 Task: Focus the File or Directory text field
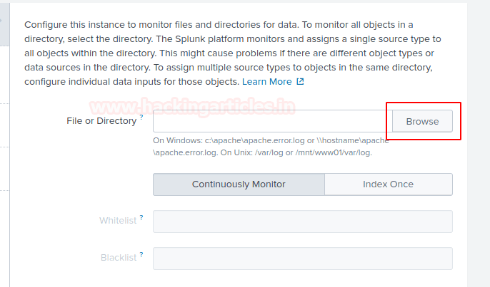point(272,121)
